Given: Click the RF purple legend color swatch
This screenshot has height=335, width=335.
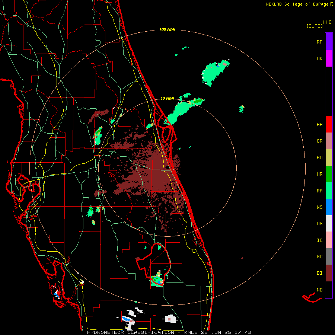Looking at the screenshot, I should (329, 42).
